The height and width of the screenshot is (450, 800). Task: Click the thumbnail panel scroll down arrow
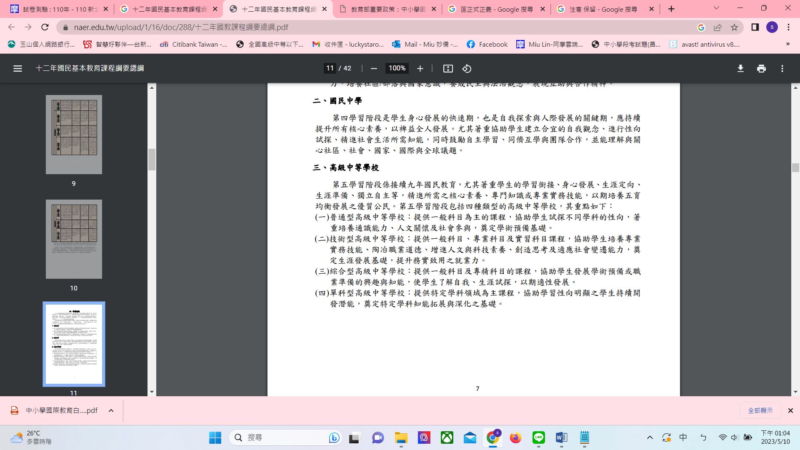[152, 392]
